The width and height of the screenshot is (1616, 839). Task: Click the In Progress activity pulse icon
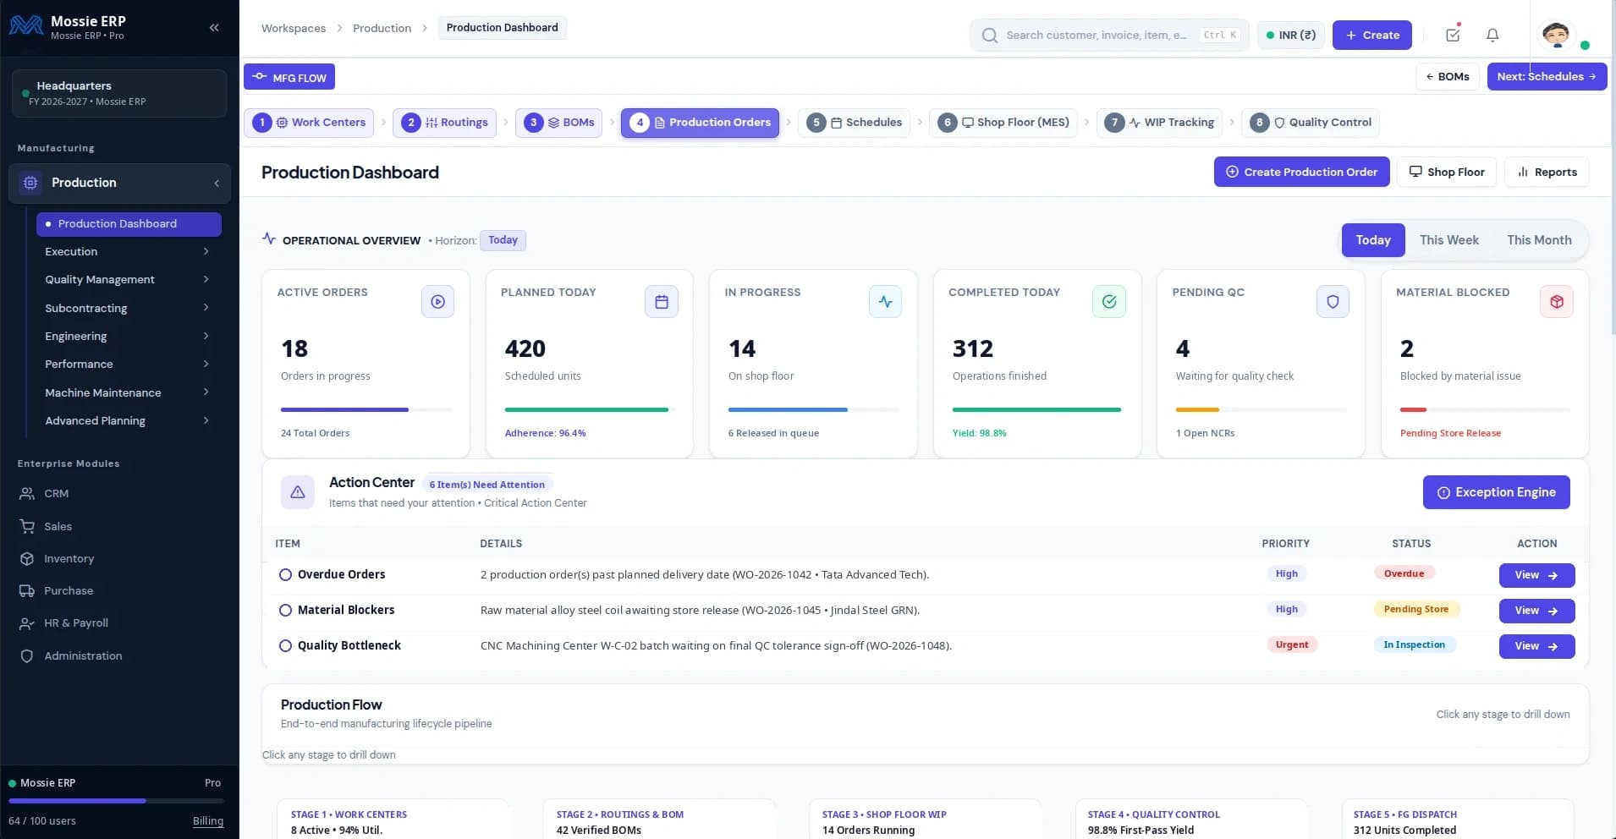click(x=885, y=302)
